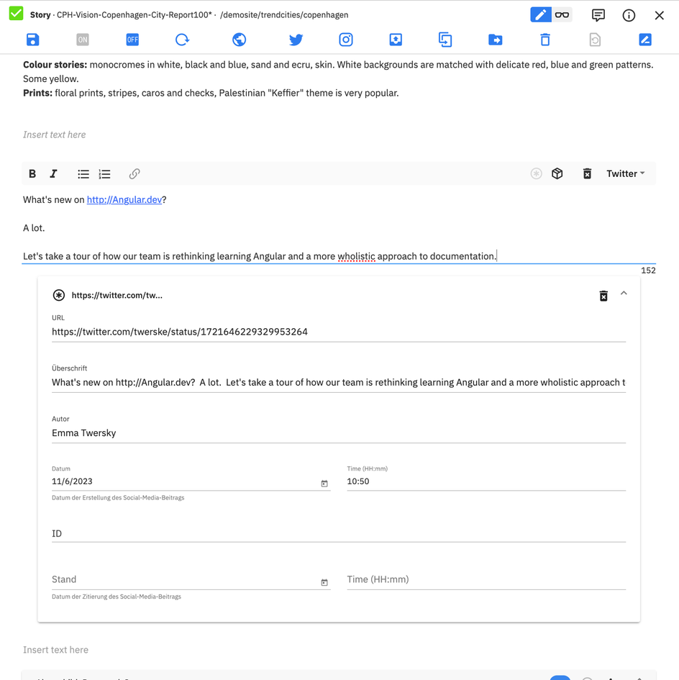Click the grey ON publish icon

pyautogui.click(x=83, y=40)
